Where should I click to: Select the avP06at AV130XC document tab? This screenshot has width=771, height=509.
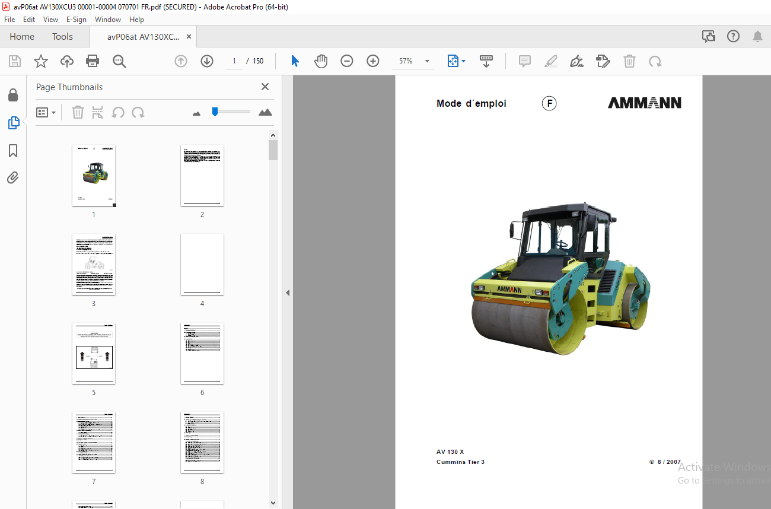[143, 36]
